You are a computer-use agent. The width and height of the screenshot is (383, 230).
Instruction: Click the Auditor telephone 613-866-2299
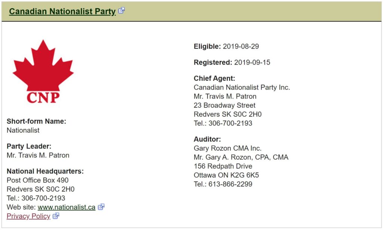coord(230,184)
